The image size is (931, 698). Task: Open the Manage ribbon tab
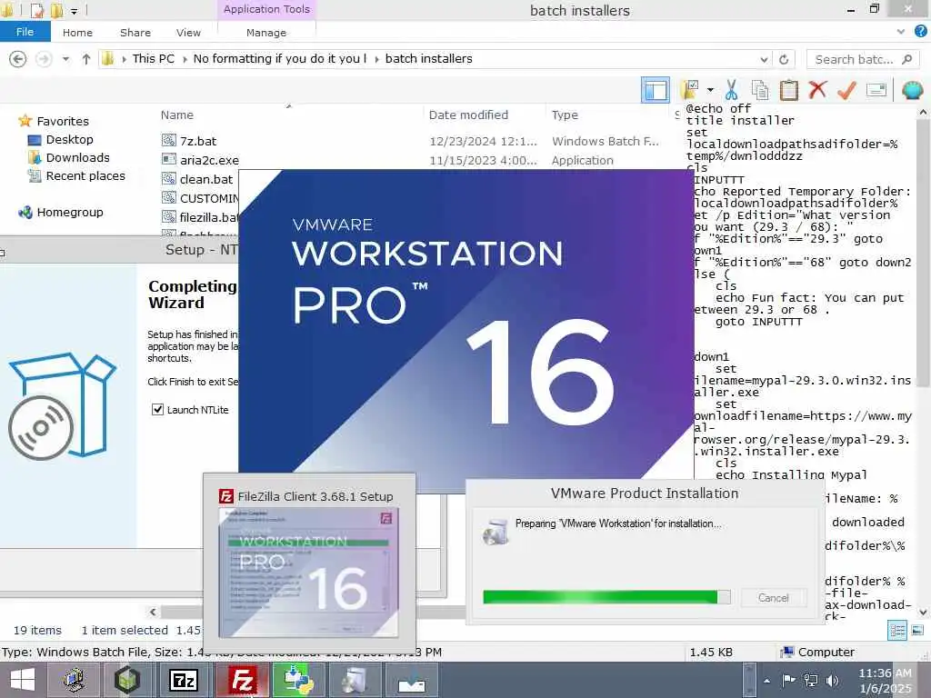click(x=266, y=33)
